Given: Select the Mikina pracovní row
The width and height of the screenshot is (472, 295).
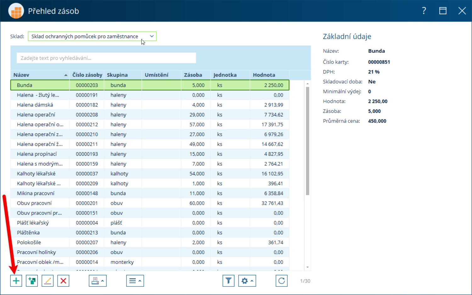Looking at the screenshot, I should click(150, 193).
